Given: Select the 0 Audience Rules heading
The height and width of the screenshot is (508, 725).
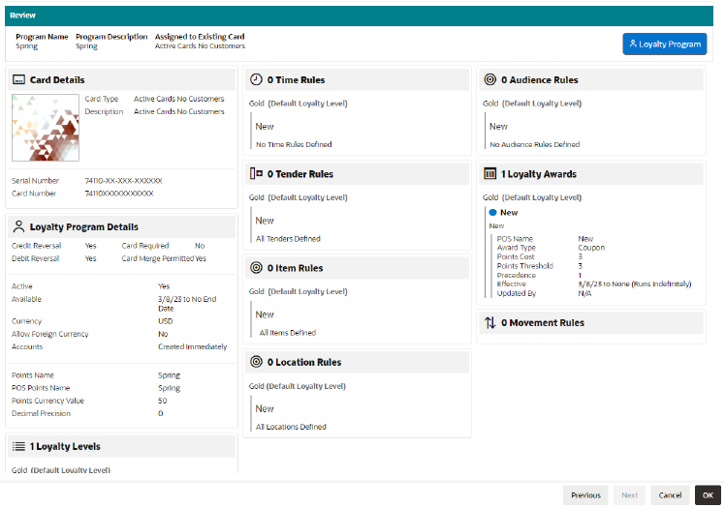Looking at the screenshot, I should 540,79.
